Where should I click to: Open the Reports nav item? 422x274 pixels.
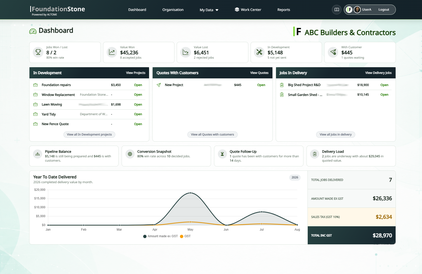(284, 10)
